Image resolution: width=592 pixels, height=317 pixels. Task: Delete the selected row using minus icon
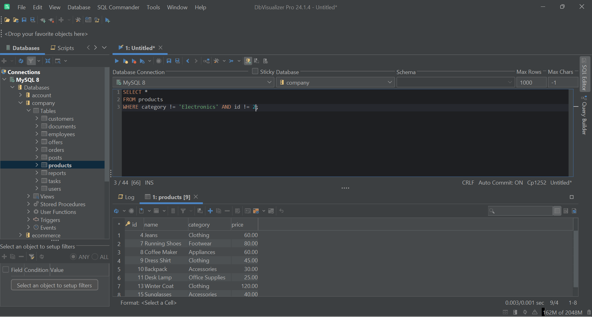[227, 211]
